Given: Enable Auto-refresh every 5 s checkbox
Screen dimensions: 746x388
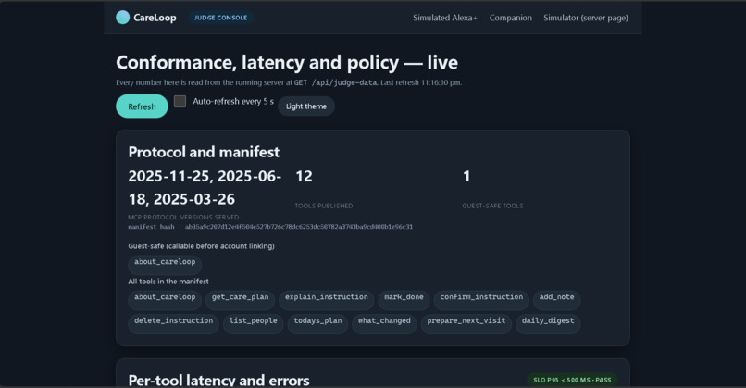Looking at the screenshot, I should pos(180,102).
